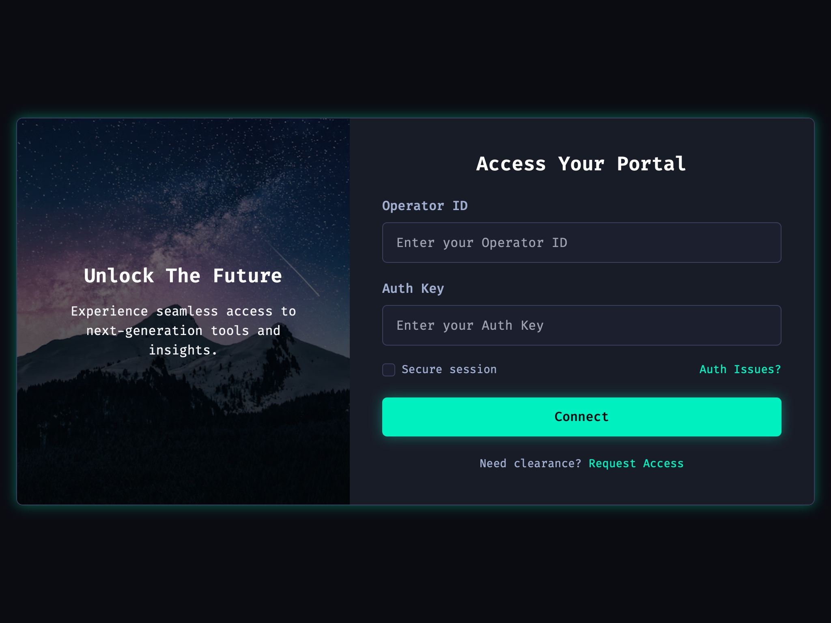Click the seamless access description paragraph
The height and width of the screenshot is (623, 831).
[x=183, y=330]
